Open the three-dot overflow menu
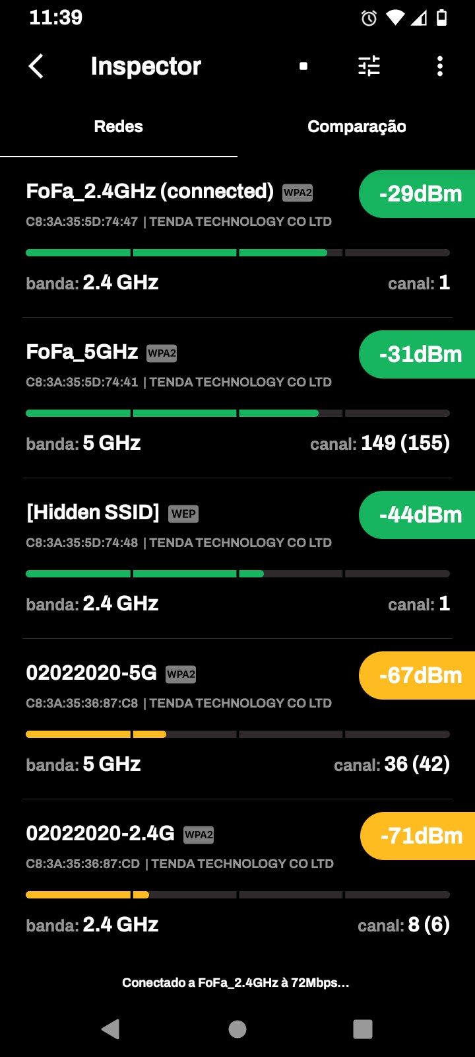The height and width of the screenshot is (1057, 475). click(x=440, y=66)
